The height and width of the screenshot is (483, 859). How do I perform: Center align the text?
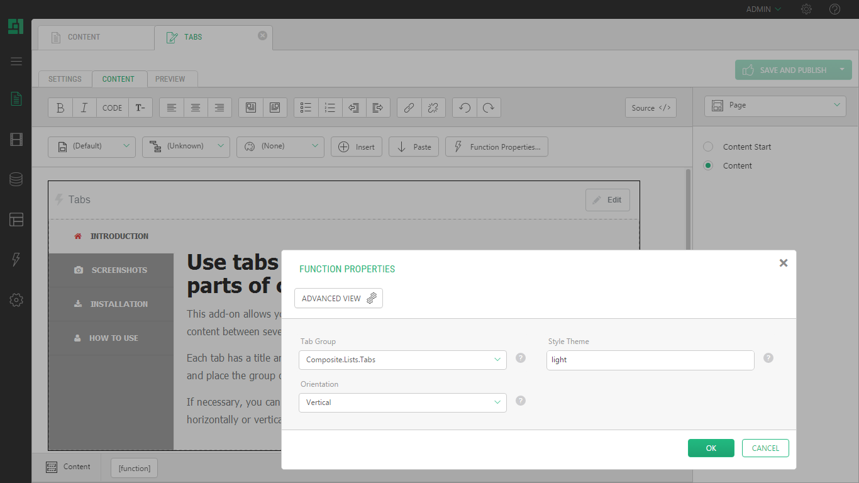pyautogui.click(x=196, y=108)
